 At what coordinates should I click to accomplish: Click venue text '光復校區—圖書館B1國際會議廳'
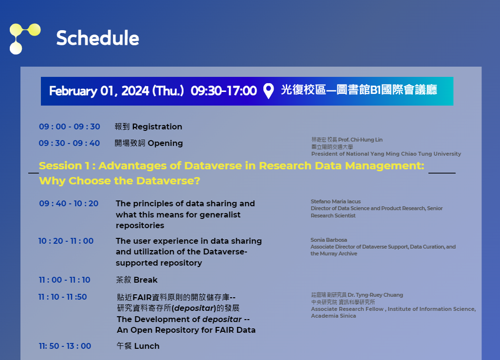point(359,90)
